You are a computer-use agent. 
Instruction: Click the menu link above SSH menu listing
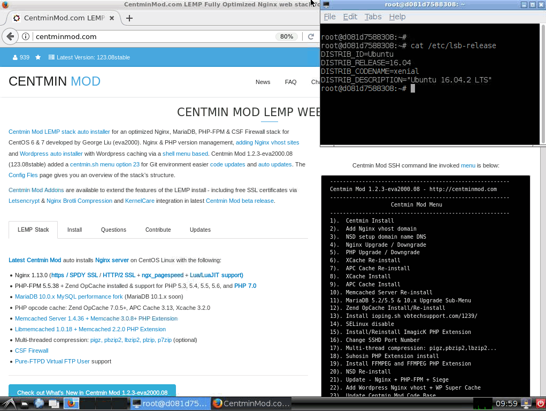click(468, 165)
